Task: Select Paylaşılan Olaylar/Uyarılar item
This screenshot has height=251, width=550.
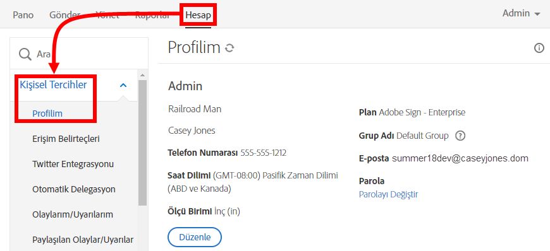Action: coord(83,240)
